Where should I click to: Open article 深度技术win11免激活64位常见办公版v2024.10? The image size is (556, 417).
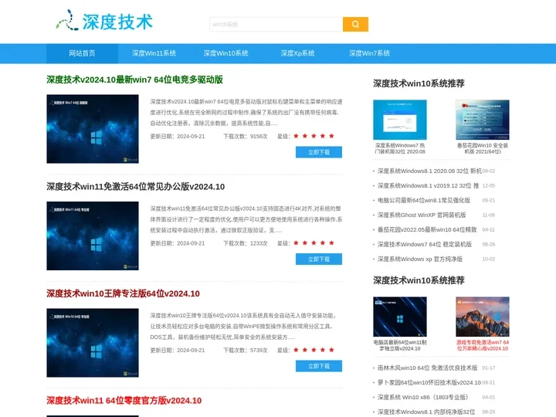tap(135, 187)
